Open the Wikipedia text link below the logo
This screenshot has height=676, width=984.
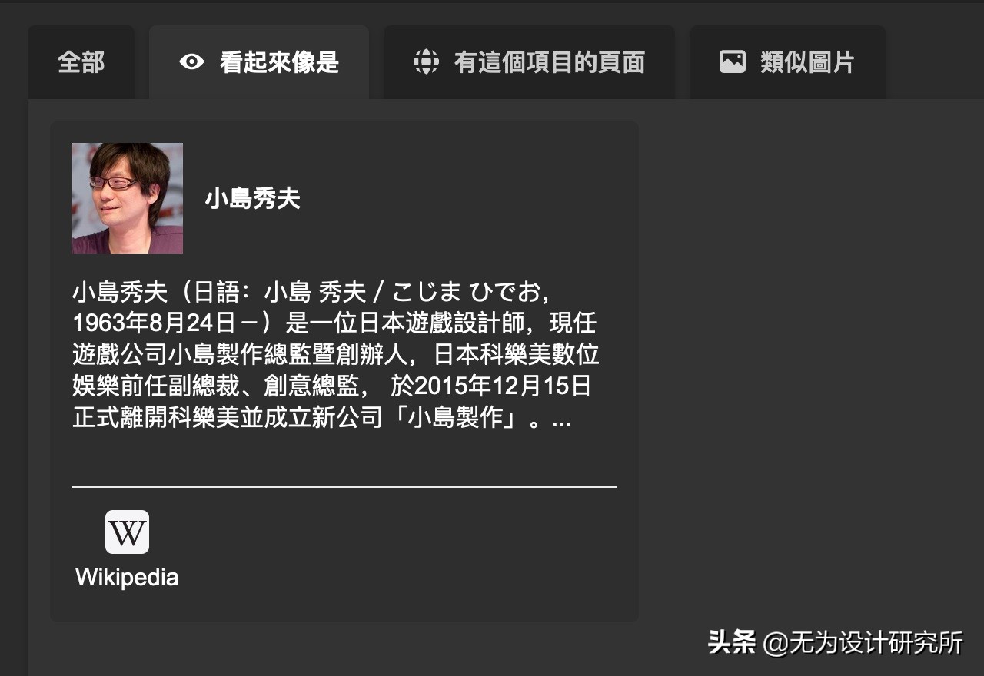pos(127,577)
